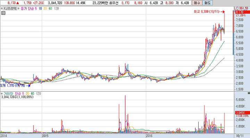This screenshot has height=138, width=250.
Task: Click the 최우선 label in header
Action: (114, 3)
